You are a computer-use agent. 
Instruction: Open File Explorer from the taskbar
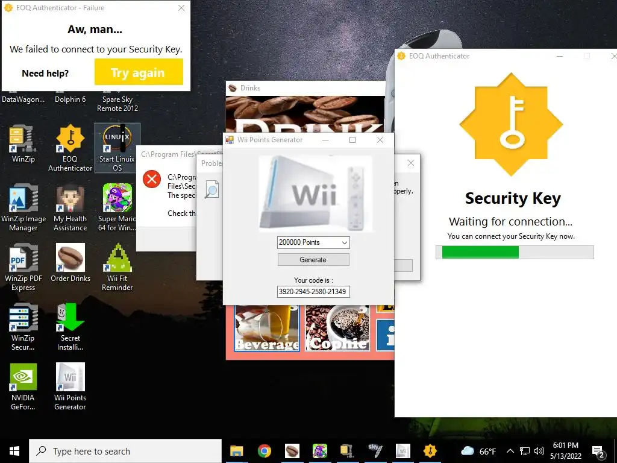(x=236, y=451)
